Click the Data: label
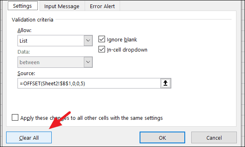 tap(24, 52)
